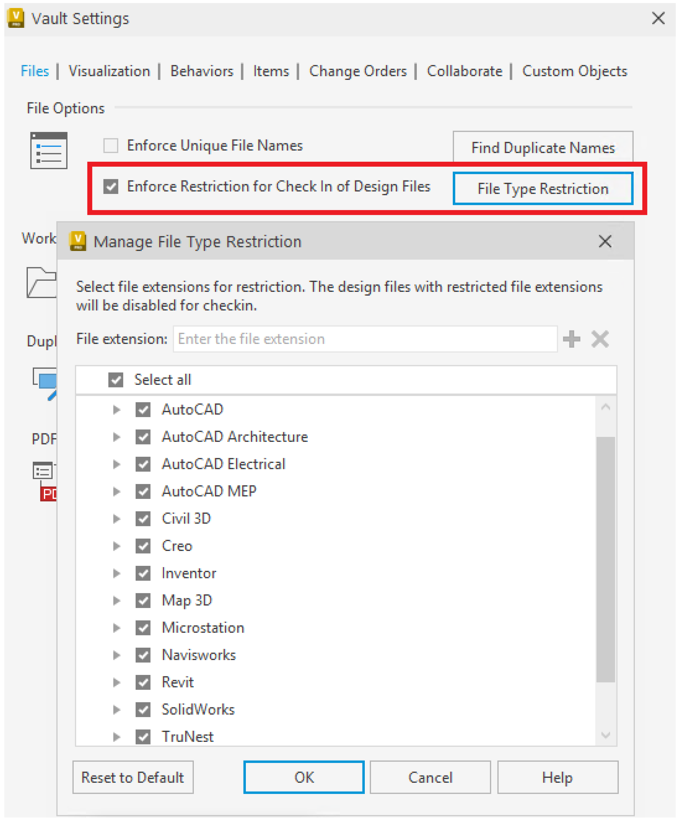682x825 pixels.
Task: Click Reset to Default
Action: (x=133, y=777)
